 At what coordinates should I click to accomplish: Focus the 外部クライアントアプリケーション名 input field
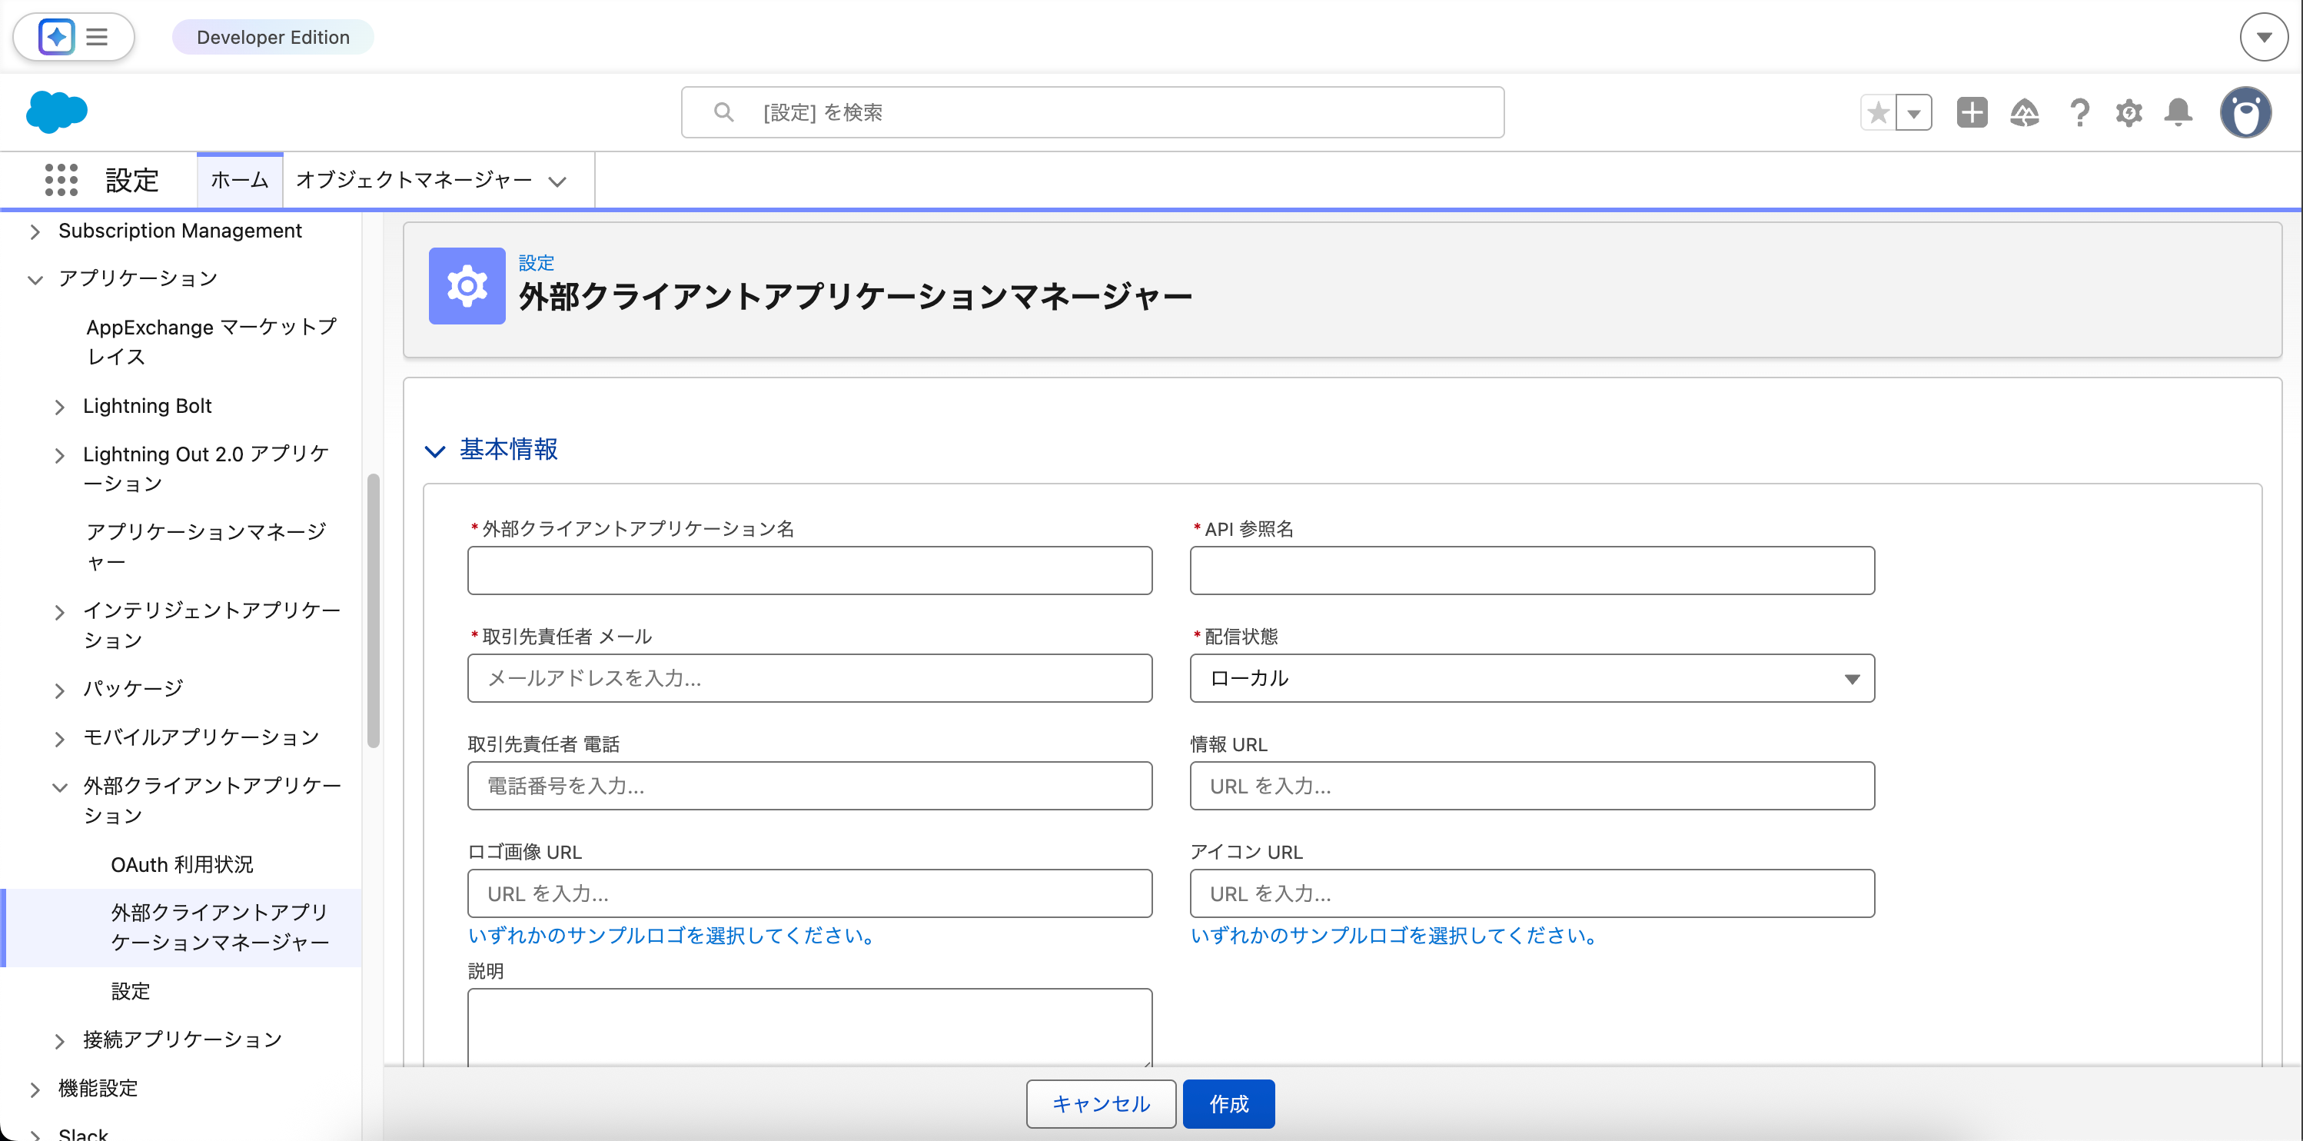tap(809, 570)
